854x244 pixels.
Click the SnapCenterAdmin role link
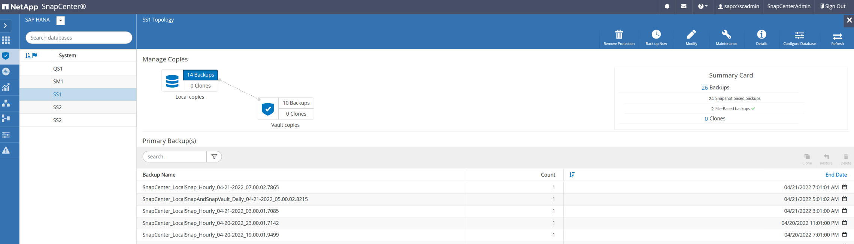[x=788, y=6]
